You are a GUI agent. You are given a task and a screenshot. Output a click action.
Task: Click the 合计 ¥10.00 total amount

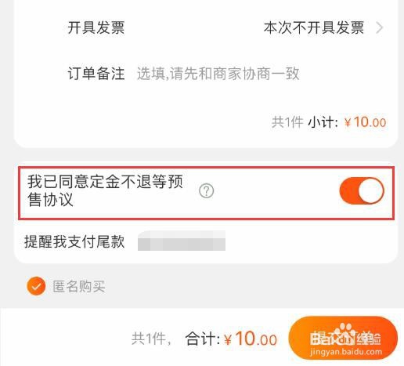point(251,339)
